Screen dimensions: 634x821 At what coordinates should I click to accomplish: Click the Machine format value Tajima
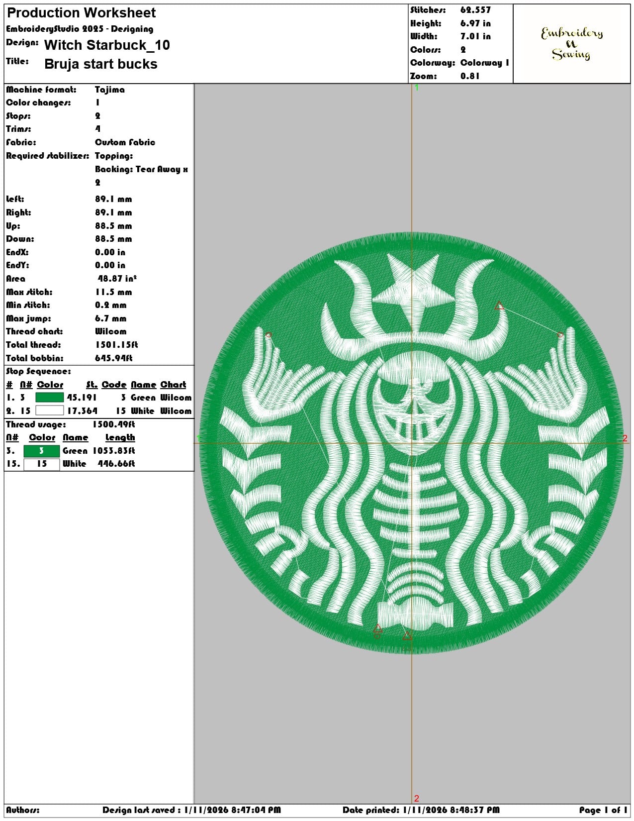click(110, 90)
